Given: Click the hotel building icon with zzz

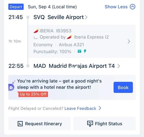Looking at the screenshot, I should [12, 86].
